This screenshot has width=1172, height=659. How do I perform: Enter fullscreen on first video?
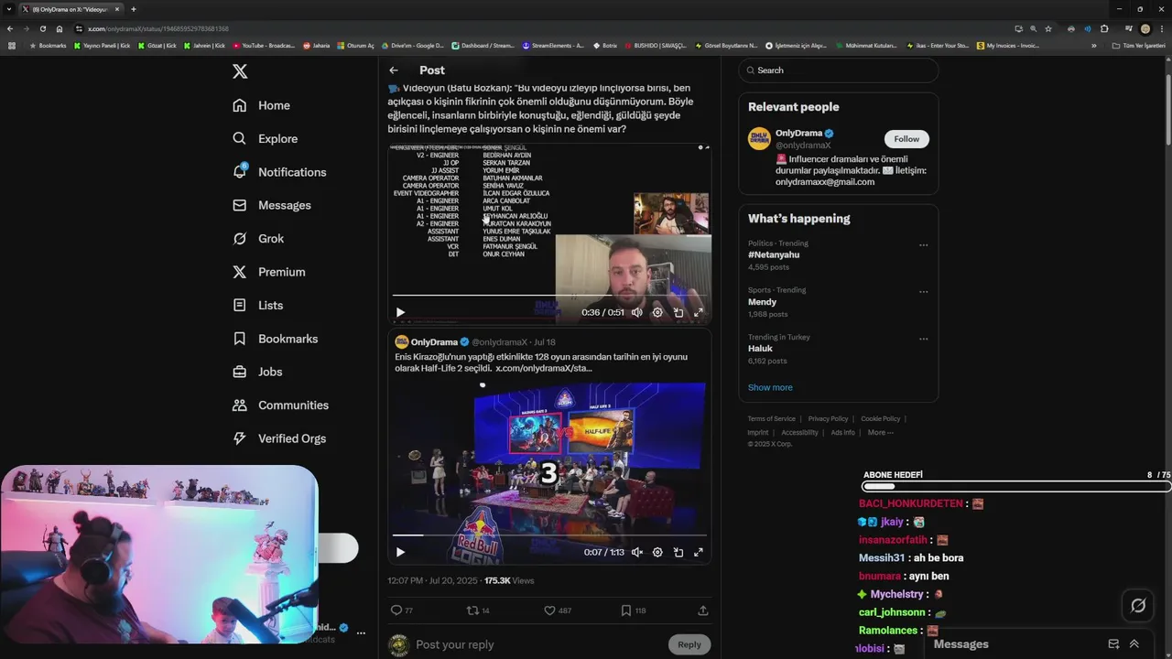click(699, 312)
